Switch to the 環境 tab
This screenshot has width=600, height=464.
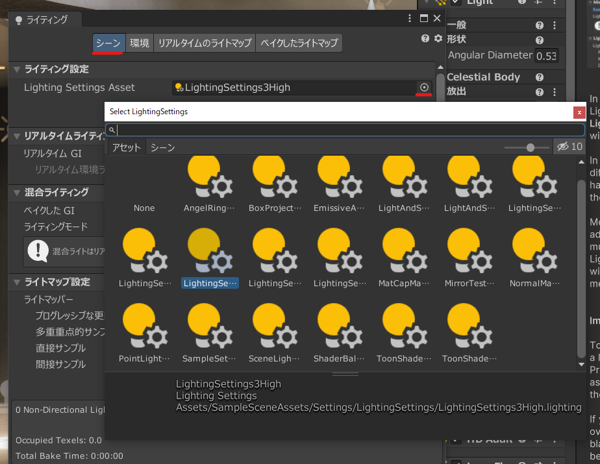[139, 43]
